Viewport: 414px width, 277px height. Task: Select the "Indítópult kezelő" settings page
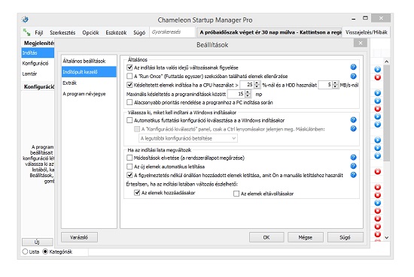click(x=89, y=72)
